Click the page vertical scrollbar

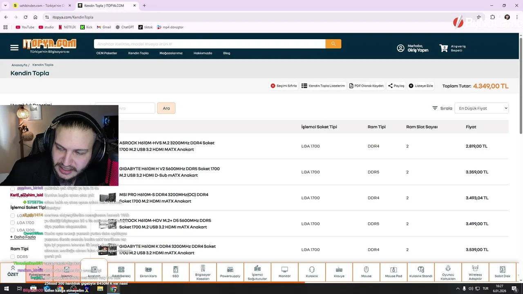pos(521,85)
